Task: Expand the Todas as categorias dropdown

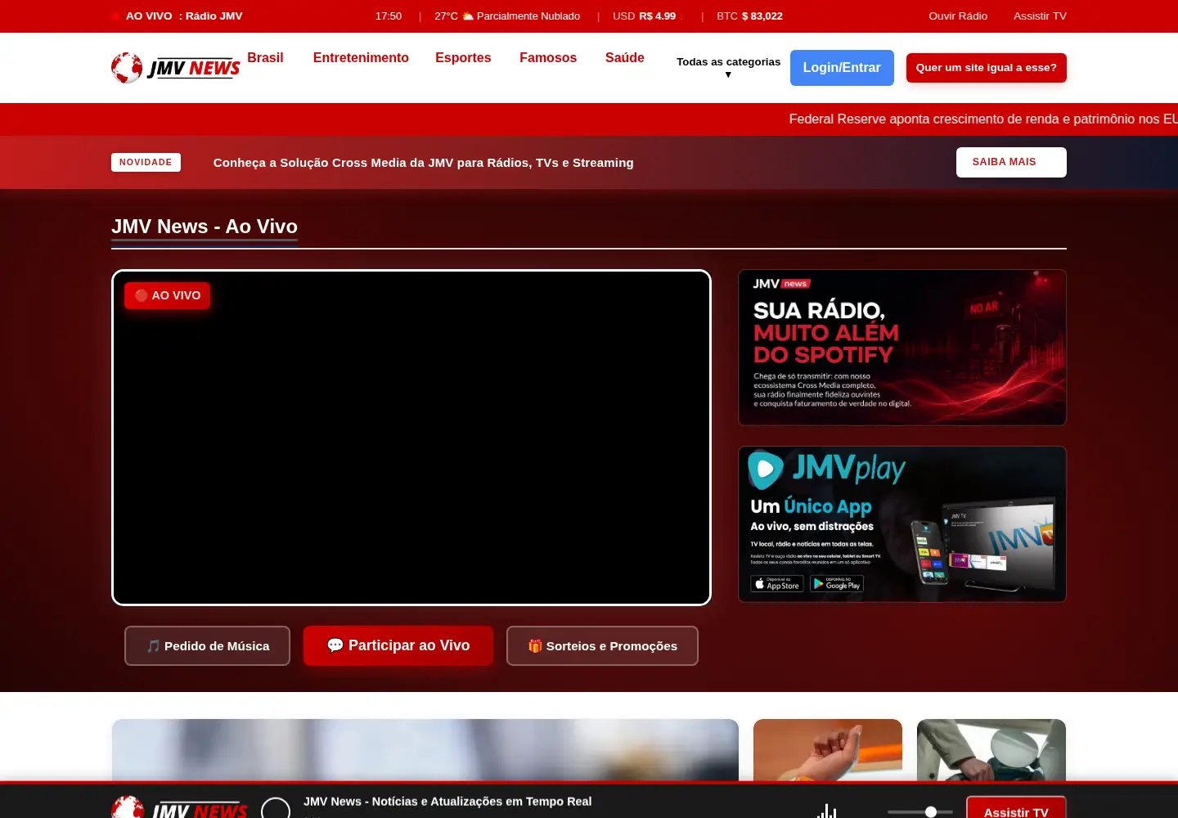Action: tap(728, 67)
